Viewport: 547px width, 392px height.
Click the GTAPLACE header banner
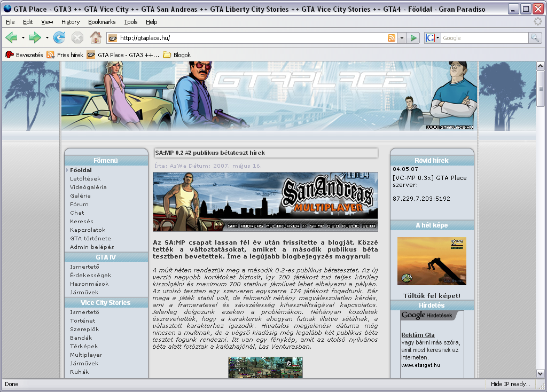pyautogui.click(x=269, y=96)
